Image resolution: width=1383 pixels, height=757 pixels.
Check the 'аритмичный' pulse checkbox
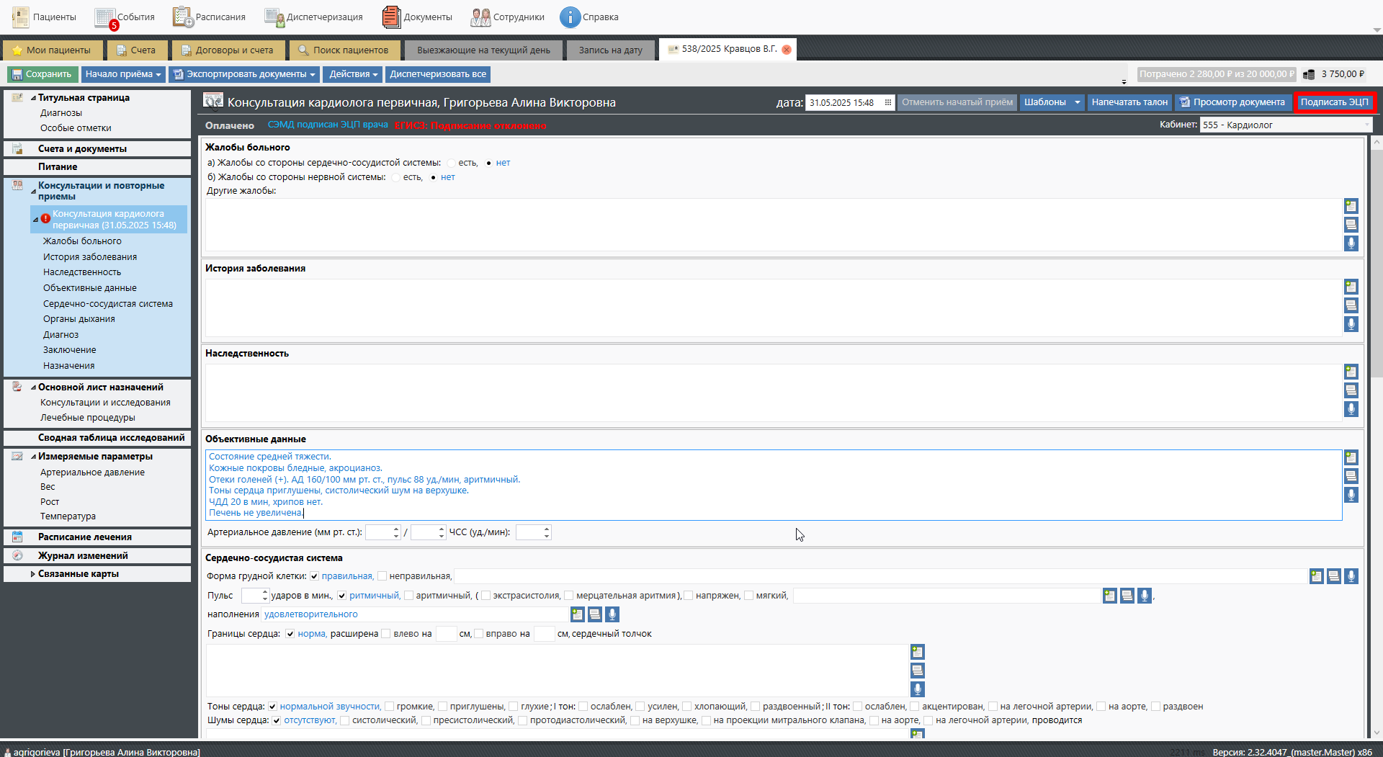click(x=408, y=596)
